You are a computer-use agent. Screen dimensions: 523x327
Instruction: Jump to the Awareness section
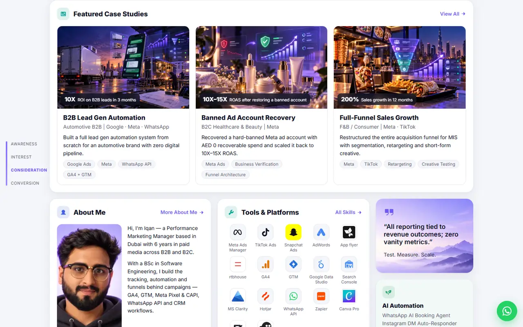pos(24,144)
